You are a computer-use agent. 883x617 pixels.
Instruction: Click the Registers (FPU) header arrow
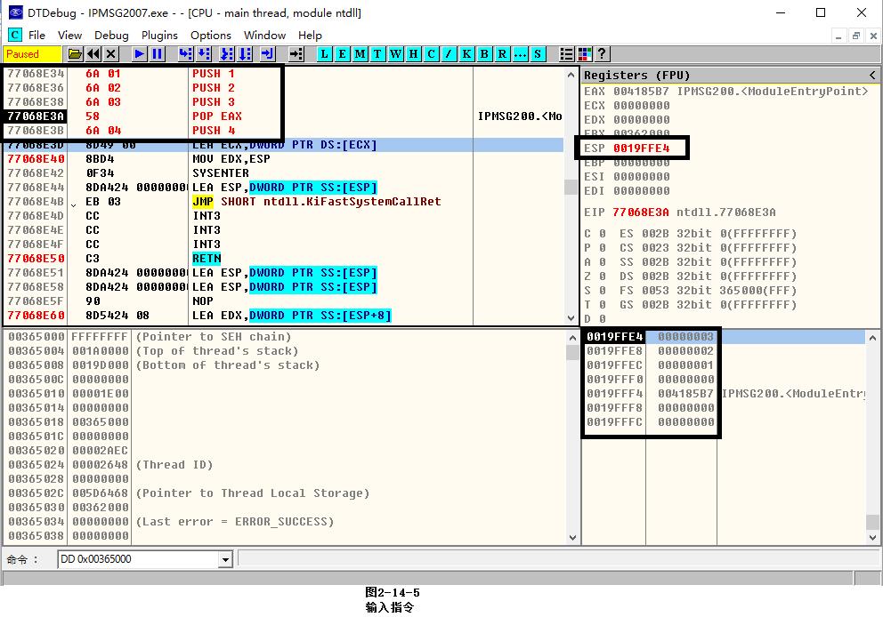[873, 76]
